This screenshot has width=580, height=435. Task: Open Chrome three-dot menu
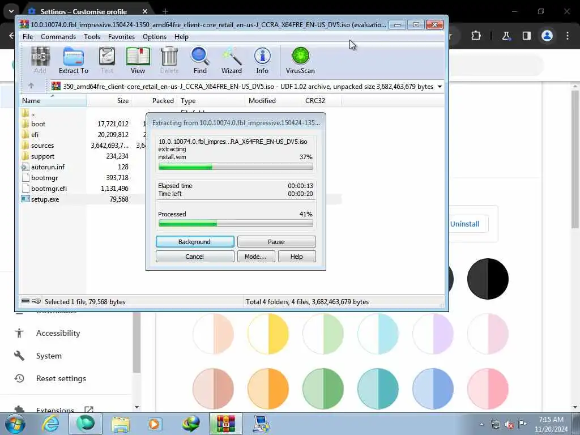[568, 36]
